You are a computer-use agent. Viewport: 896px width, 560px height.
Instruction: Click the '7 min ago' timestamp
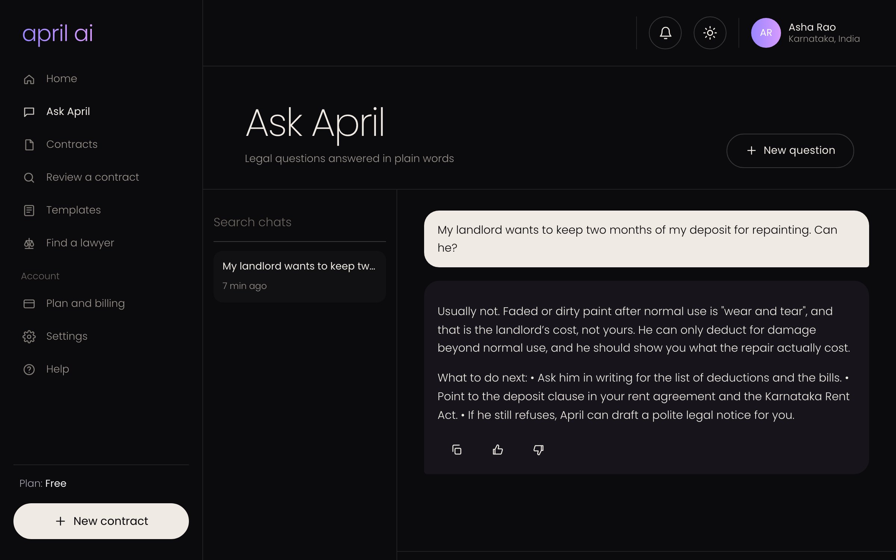245,286
